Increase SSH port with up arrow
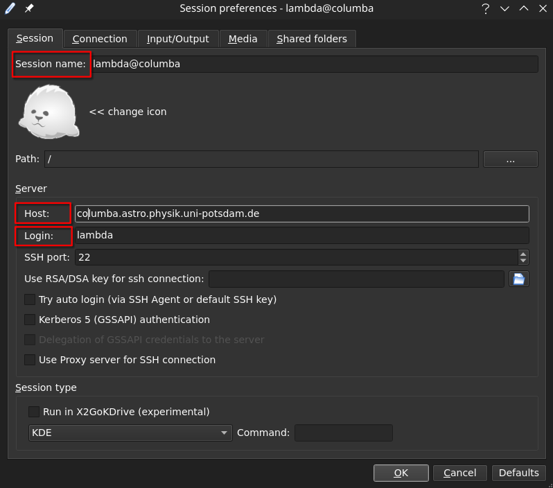Image resolution: width=553 pixels, height=488 pixels. coord(523,253)
